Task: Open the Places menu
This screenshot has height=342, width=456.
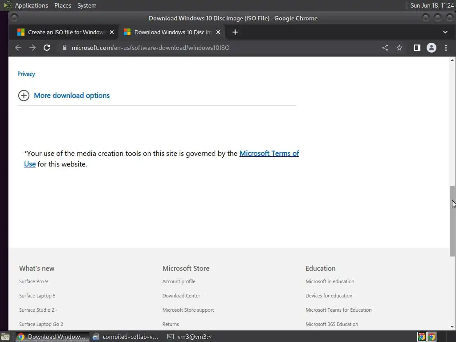Action: tap(63, 5)
